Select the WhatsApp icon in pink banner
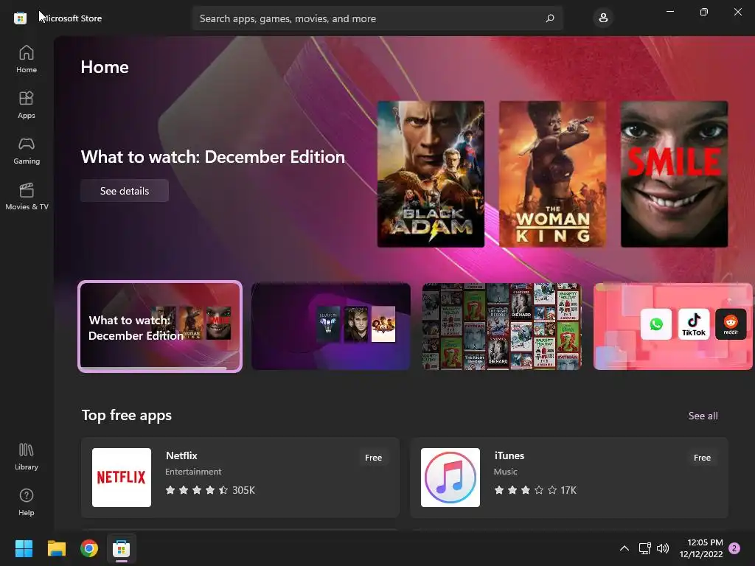 click(655, 324)
